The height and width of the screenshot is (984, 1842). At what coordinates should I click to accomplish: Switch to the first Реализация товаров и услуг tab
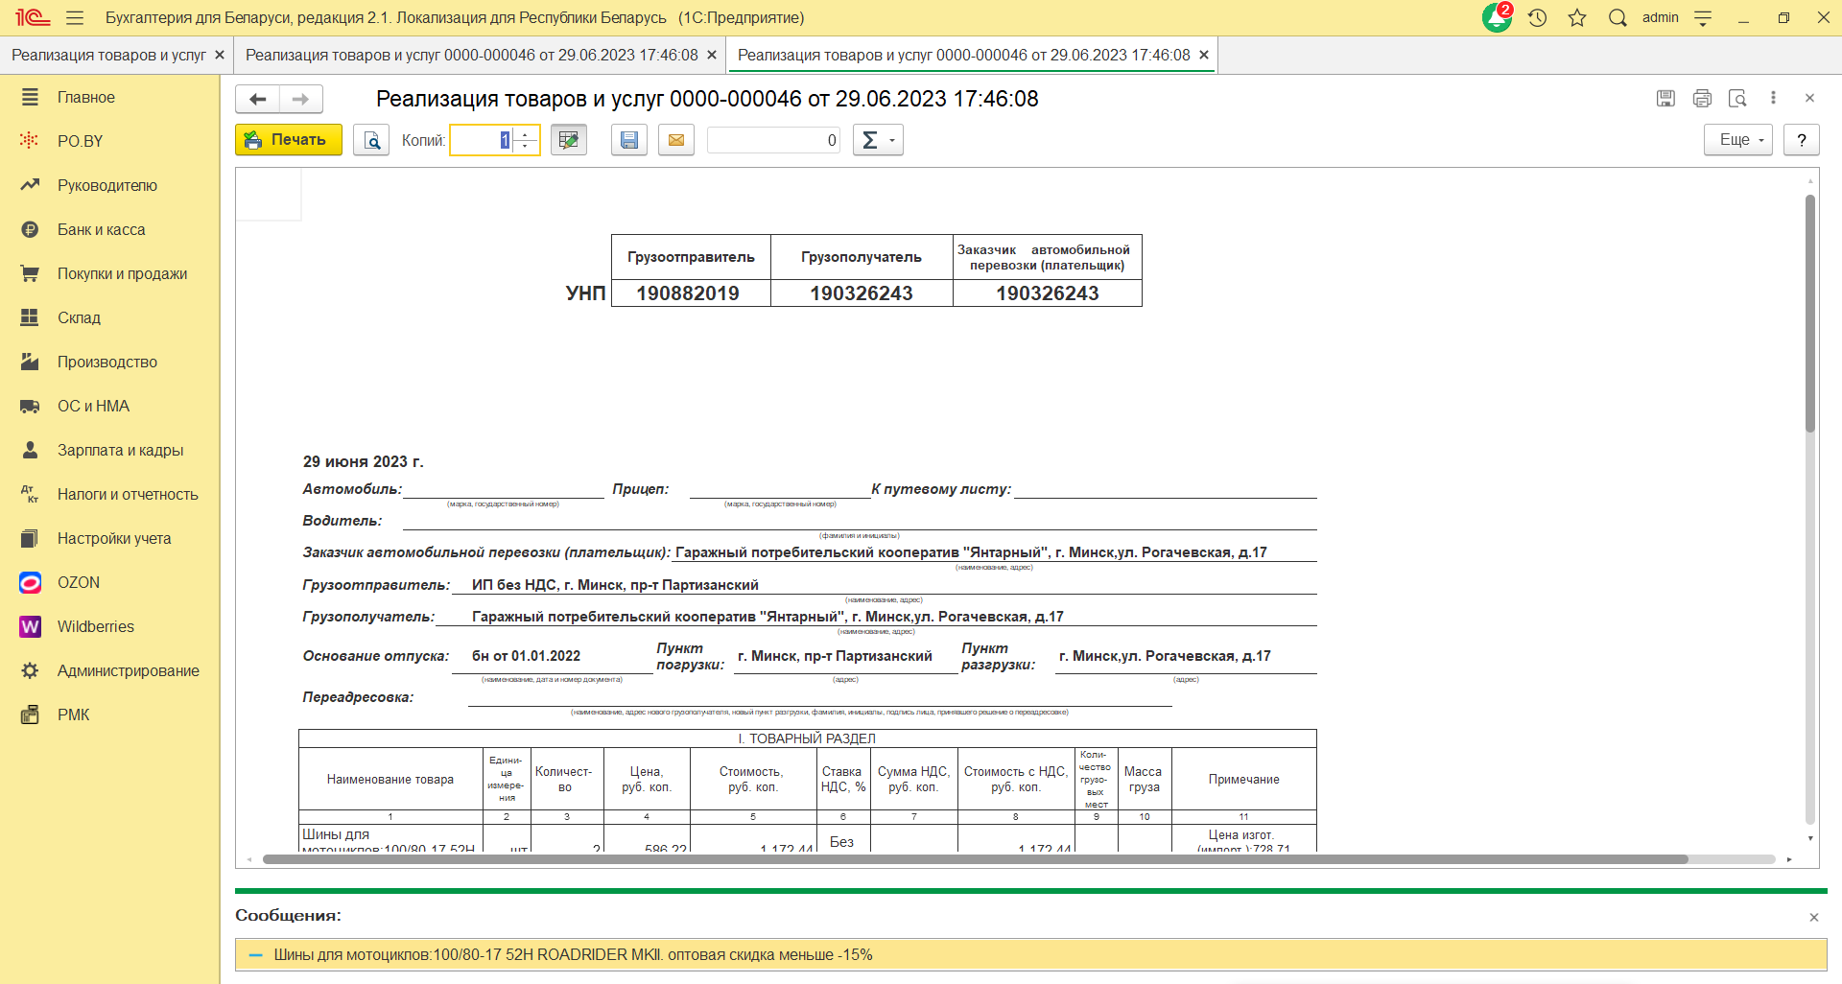point(108,55)
